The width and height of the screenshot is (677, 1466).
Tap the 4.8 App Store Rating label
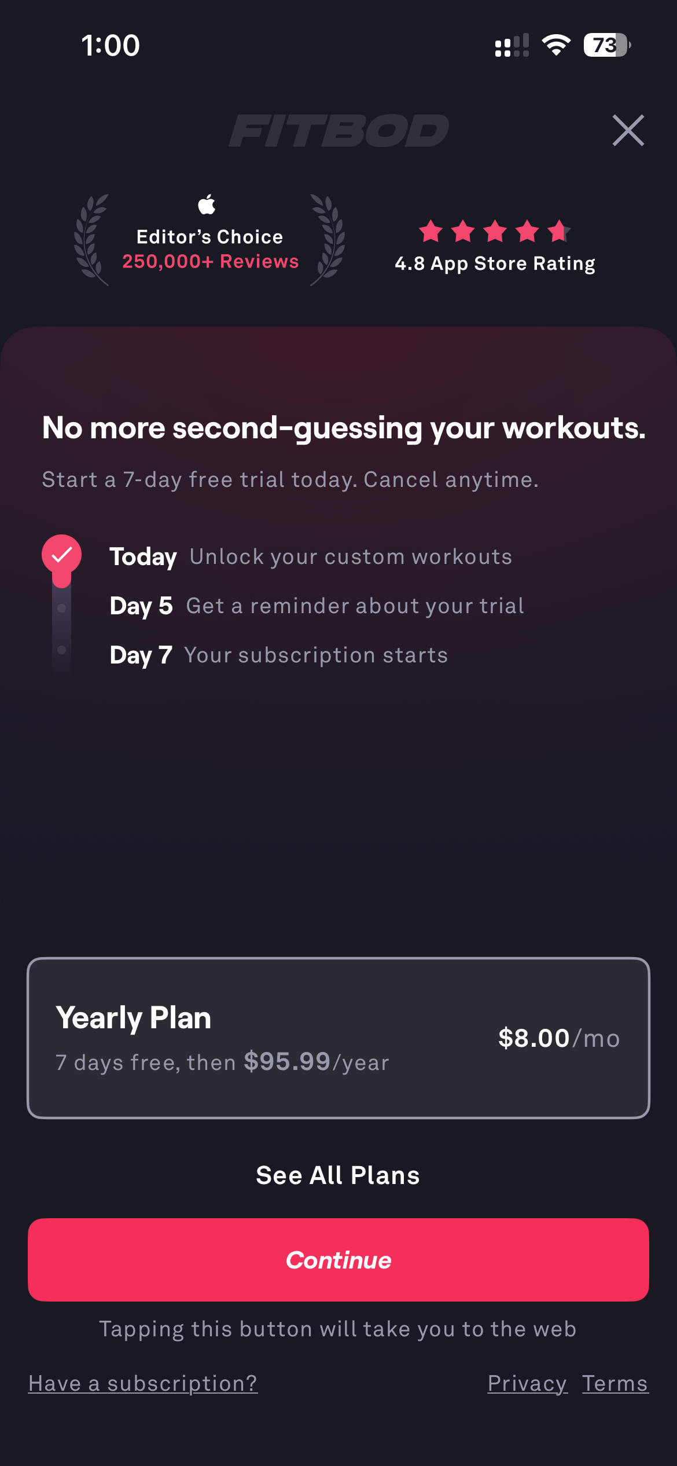(495, 263)
